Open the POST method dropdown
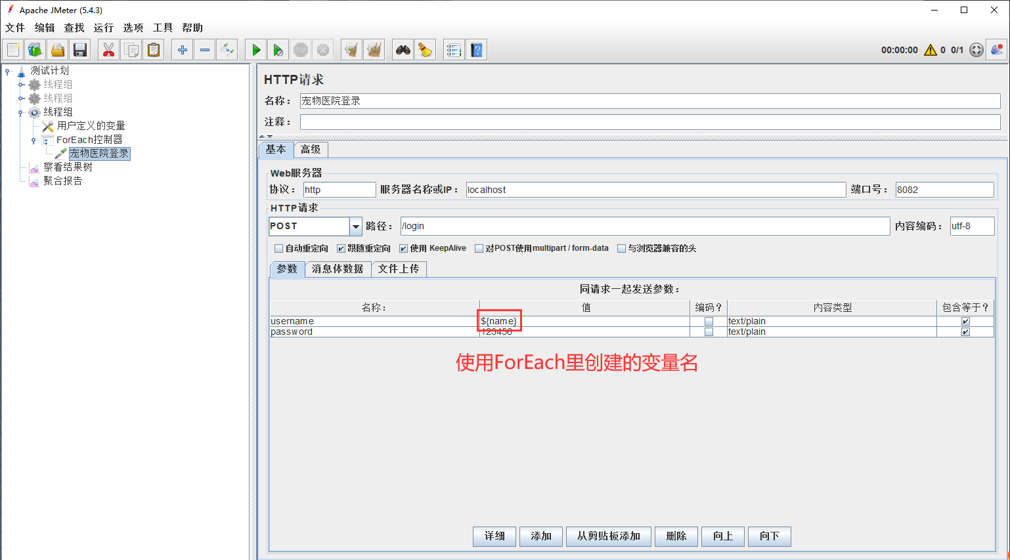Image resolution: width=1010 pixels, height=560 pixels. (355, 226)
